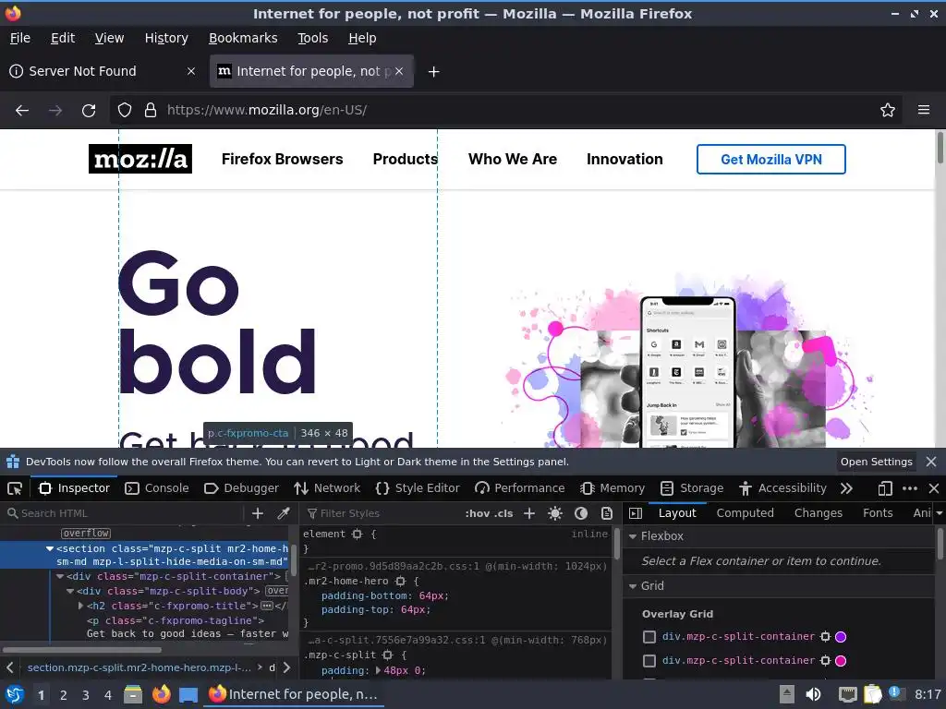The height and width of the screenshot is (709, 946).
Task: Collapse the Grid section
Action: pyautogui.click(x=632, y=586)
